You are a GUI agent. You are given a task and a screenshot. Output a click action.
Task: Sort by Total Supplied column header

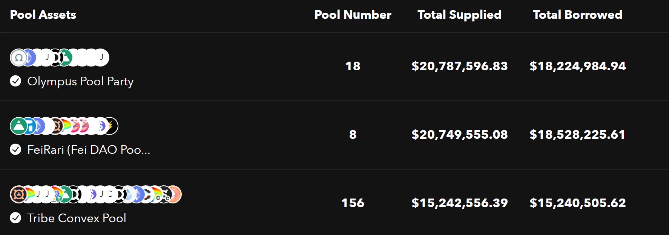point(459,15)
